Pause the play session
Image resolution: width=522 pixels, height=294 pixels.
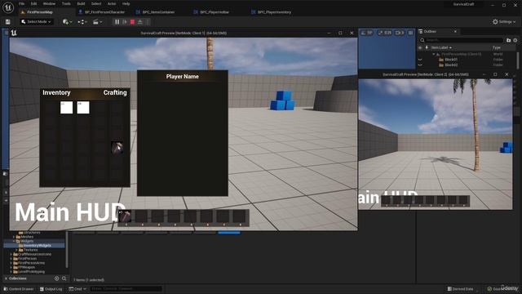117,22
